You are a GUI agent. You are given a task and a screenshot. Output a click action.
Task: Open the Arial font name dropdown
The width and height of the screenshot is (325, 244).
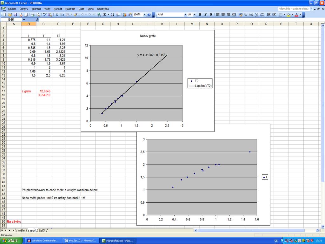[x=185, y=15]
